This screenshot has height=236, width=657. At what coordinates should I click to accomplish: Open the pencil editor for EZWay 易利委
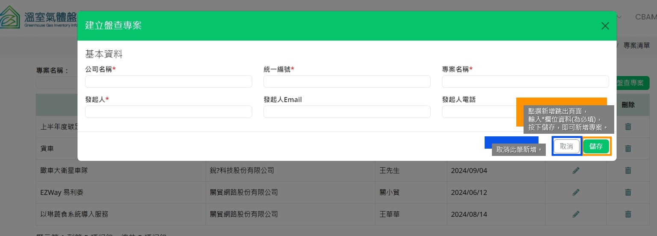576,192
